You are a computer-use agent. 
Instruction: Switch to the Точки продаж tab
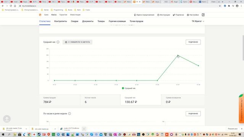(136, 21)
